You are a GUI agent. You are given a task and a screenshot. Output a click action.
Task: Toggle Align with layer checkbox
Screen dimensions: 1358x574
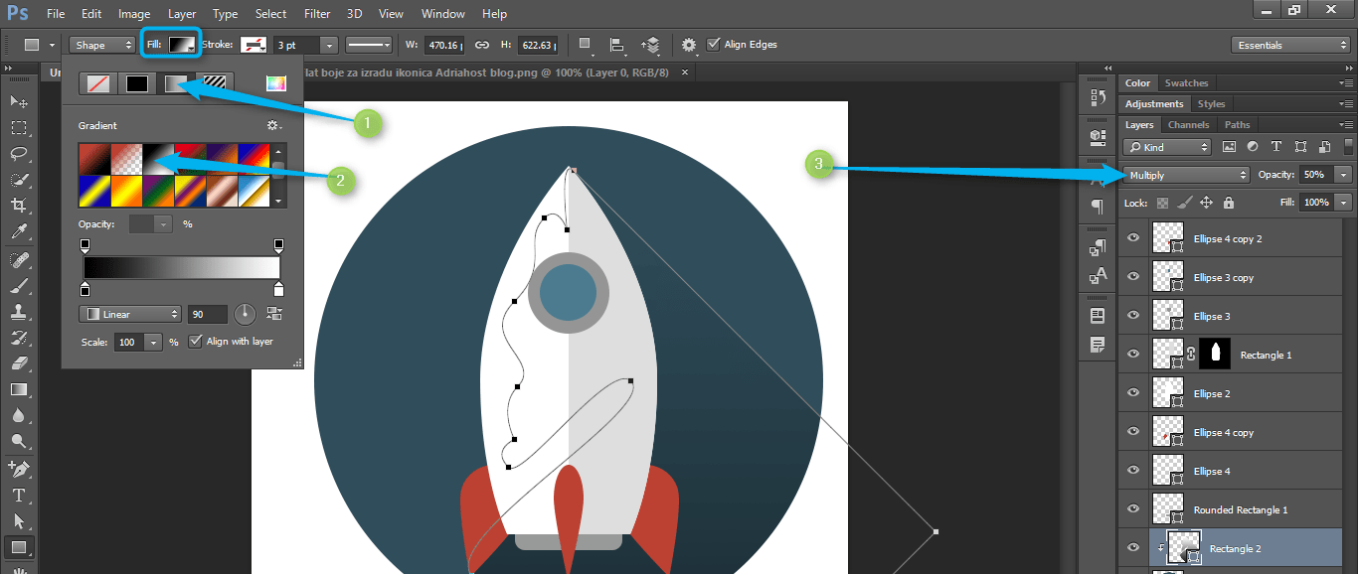(x=195, y=342)
